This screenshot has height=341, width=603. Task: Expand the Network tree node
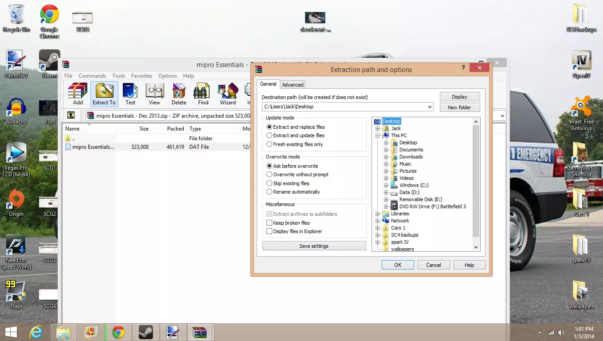[x=378, y=221]
